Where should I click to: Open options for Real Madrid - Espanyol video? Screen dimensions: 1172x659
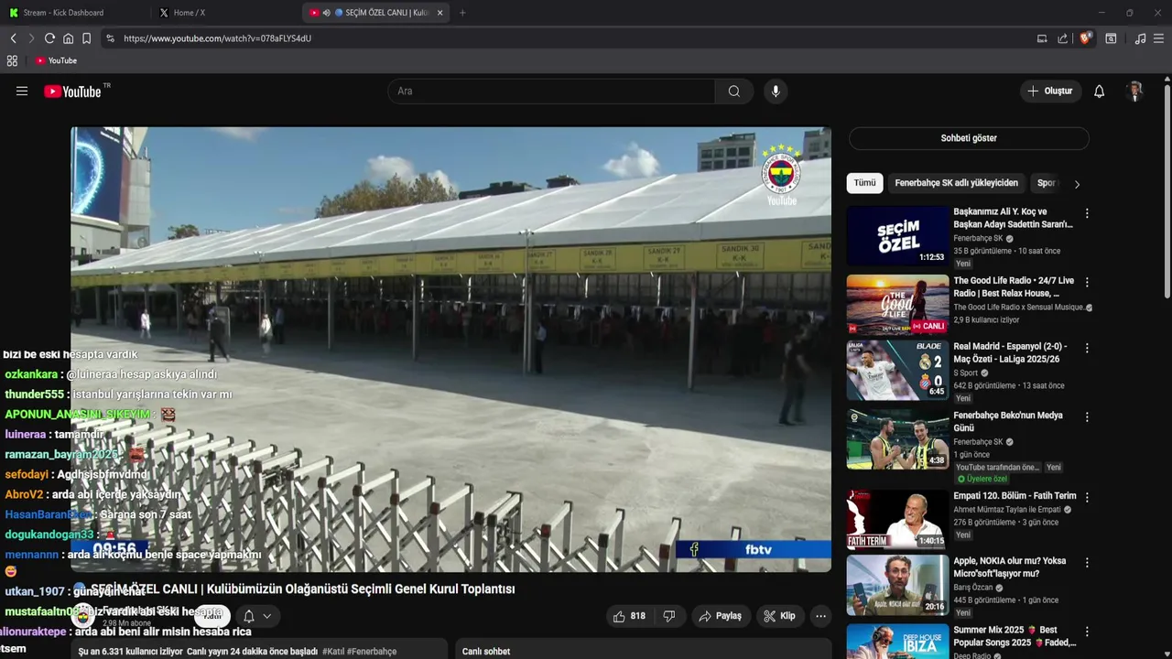[x=1087, y=349]
